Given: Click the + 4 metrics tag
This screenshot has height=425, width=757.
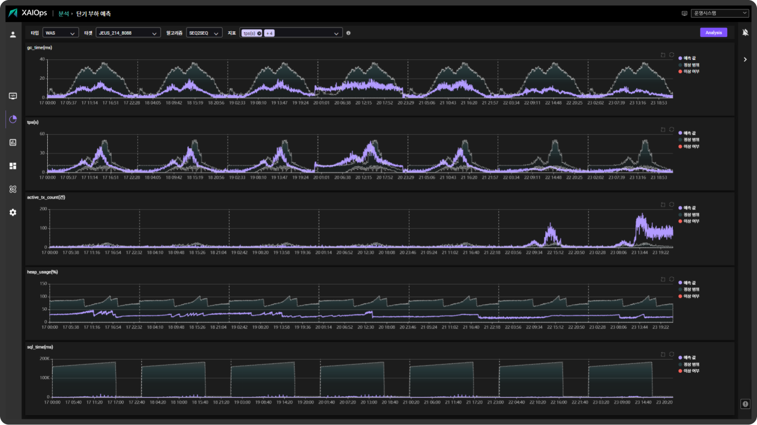Looking at the screenshot, I should (x=270, y=33).
